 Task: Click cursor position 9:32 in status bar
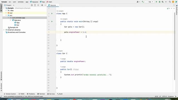(x=156, y=96)
